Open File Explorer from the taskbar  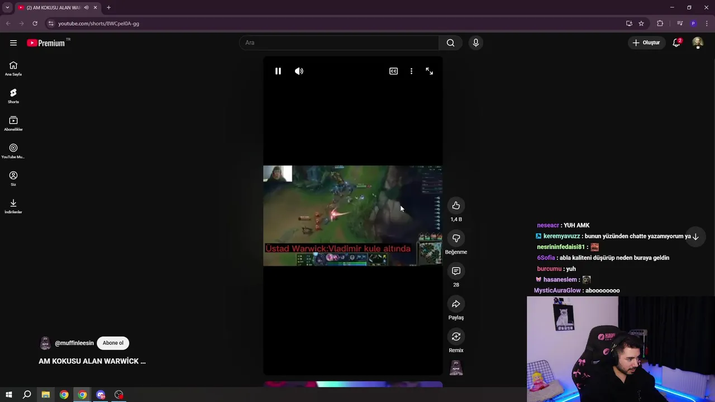point(46,395)
